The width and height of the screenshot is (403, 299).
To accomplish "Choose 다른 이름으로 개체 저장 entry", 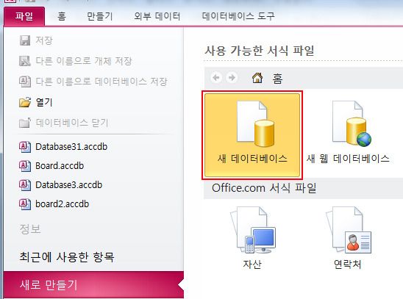I will pos(84,61).
